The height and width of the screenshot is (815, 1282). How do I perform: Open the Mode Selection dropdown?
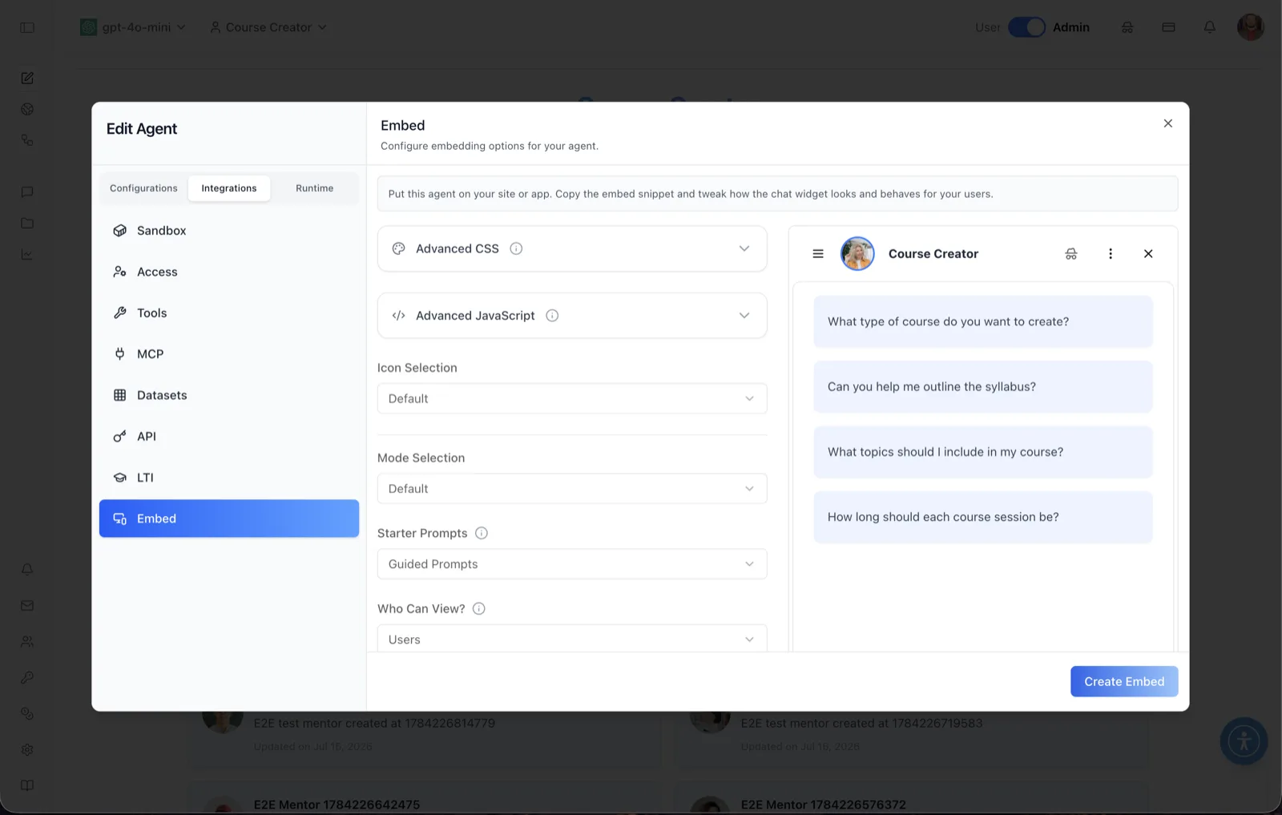572,489
